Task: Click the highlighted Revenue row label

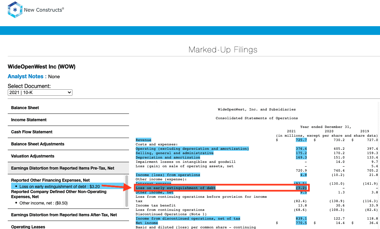Action: [x=144, y=140]
